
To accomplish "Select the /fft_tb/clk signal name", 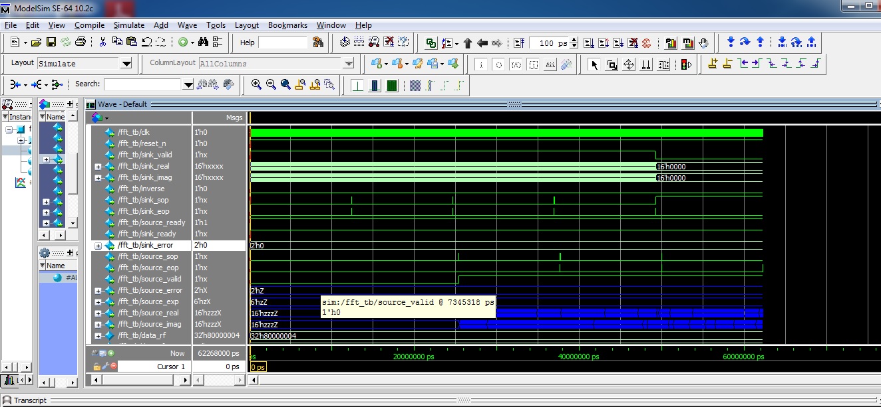I will tap(133, 132).
